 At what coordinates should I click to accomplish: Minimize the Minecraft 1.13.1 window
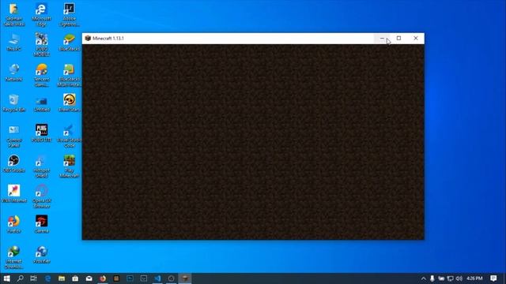[x=382, y=39]
